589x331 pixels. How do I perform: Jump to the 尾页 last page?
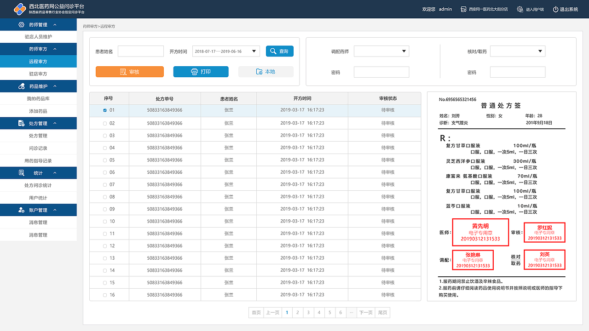pos(382,313)
